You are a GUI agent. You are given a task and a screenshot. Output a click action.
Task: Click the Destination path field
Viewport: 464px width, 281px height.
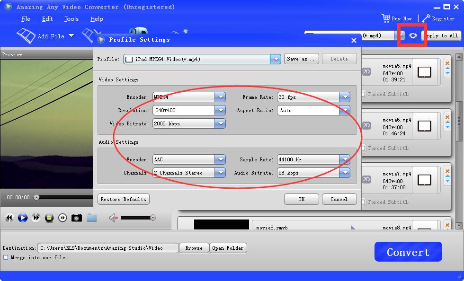[108, 248]
